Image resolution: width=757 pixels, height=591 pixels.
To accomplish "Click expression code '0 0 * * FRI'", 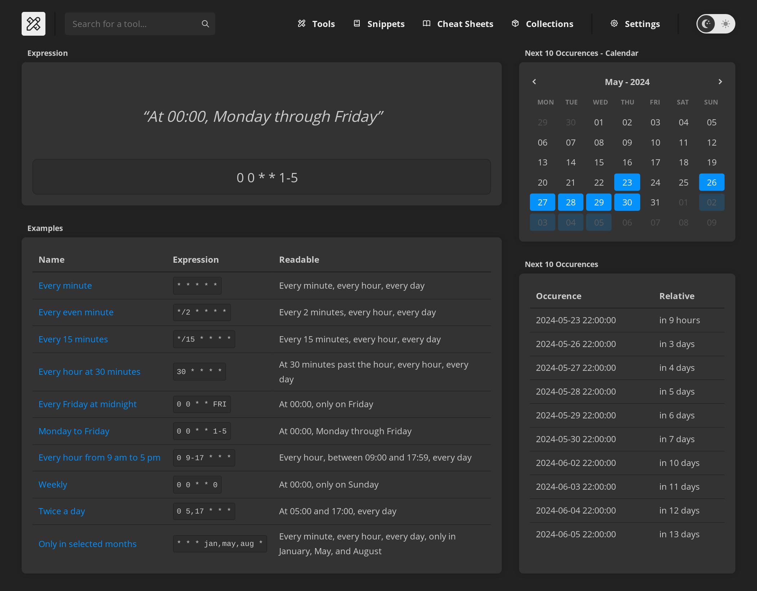I will click(202, 404).
